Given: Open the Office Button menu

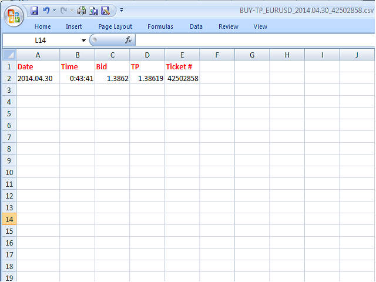Looking at the screenshot, I should pyautogui.click(x=14, y=16).
